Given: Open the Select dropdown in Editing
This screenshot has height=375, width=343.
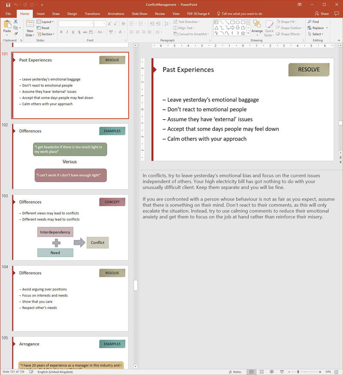Looking at the screenshot, I should (x=317, y=34).
